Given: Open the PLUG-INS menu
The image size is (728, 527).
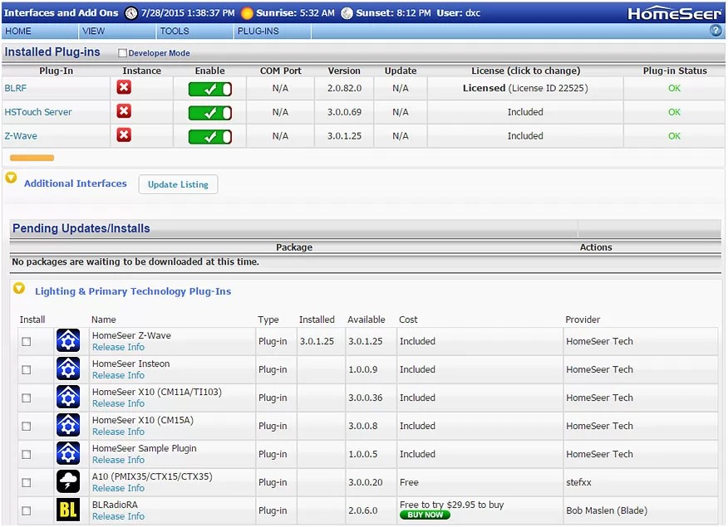Looking at the screenshot, I should pyautogui.click(x=258, y=31).
